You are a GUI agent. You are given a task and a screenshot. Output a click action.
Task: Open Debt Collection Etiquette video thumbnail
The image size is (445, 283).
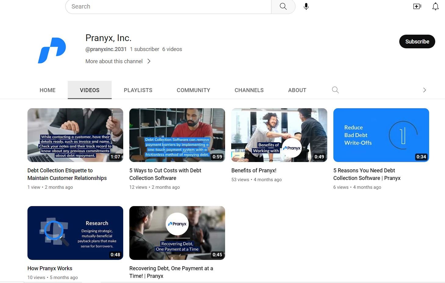coord(75,135)
